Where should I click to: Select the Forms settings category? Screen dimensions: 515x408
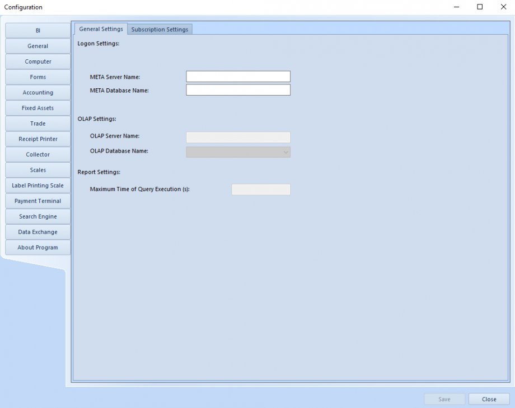(x=38, y=77)
